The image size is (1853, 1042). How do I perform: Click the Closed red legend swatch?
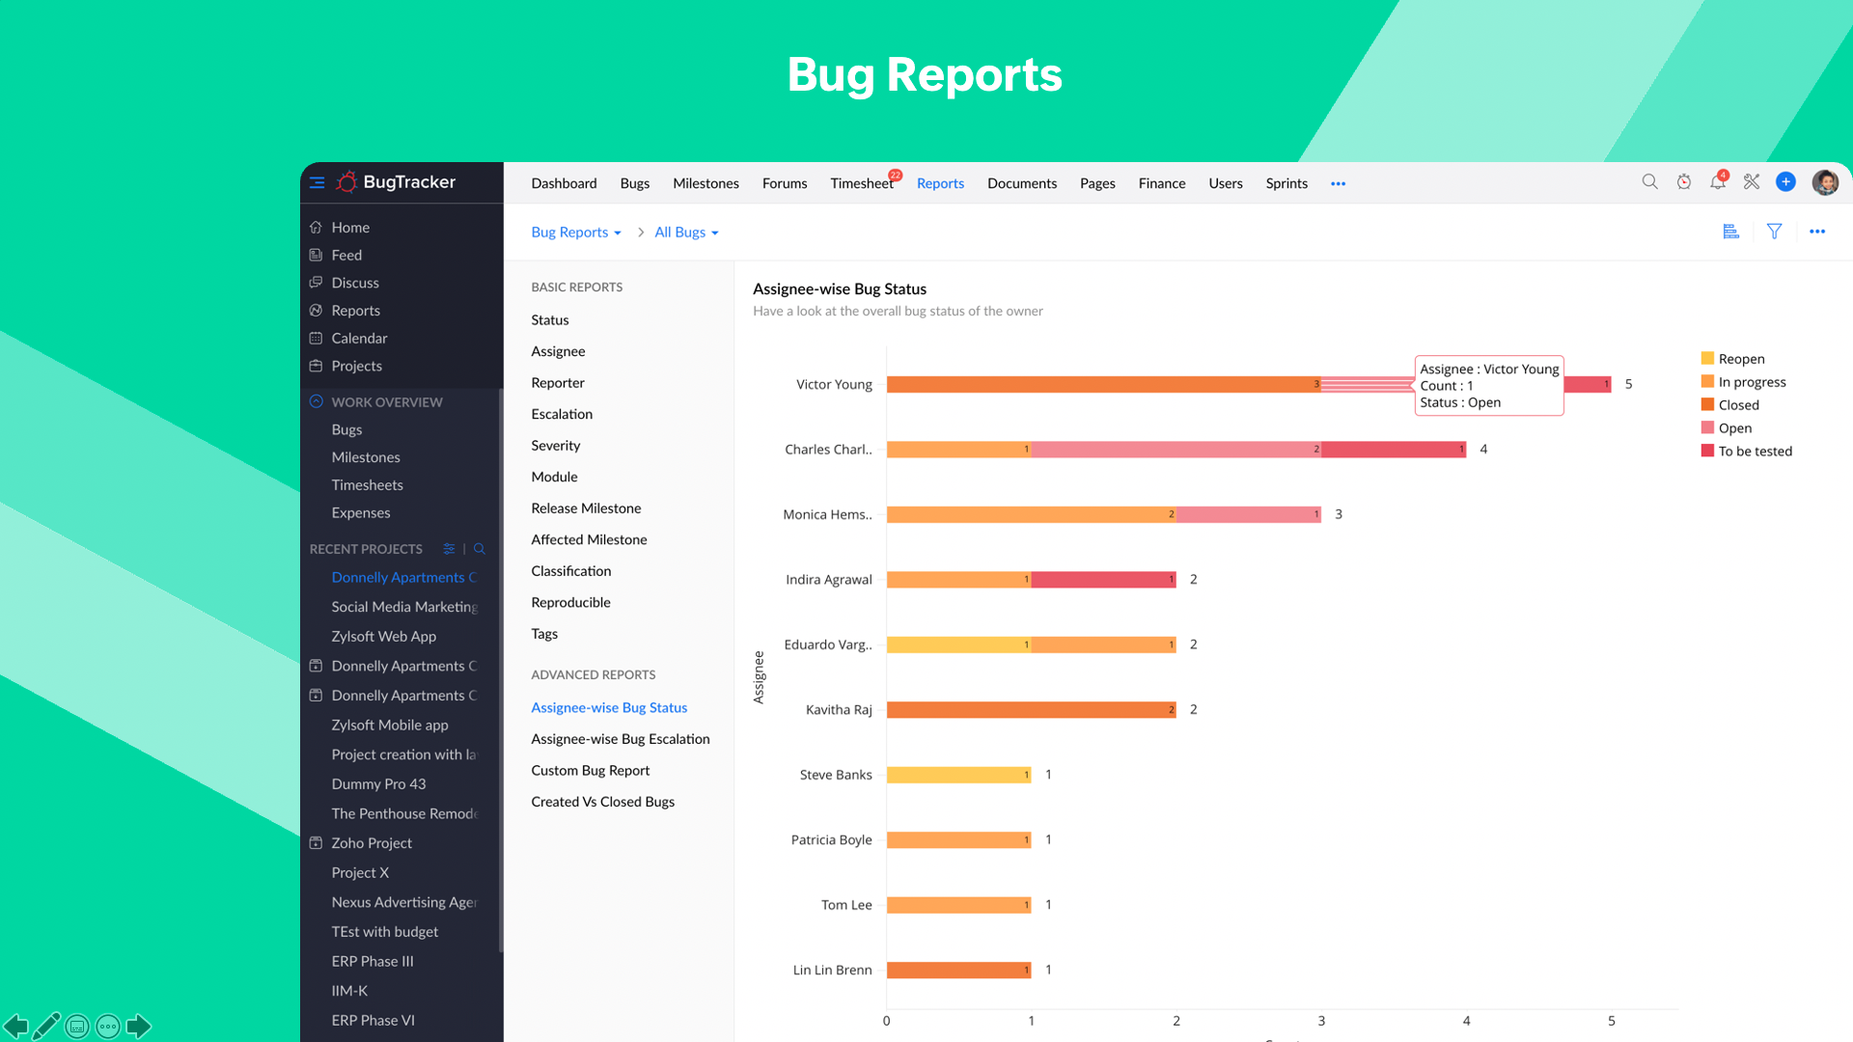point(1706,404)
